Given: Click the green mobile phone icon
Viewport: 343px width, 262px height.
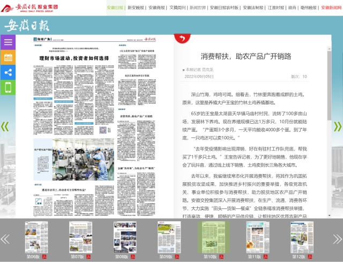Looking at the screenshot, I should [x=8, y=87].
